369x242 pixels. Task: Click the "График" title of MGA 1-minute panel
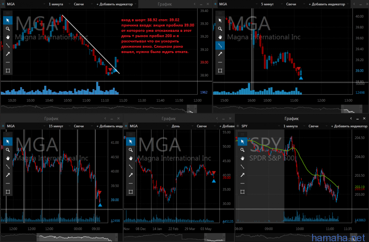(165, 4)
